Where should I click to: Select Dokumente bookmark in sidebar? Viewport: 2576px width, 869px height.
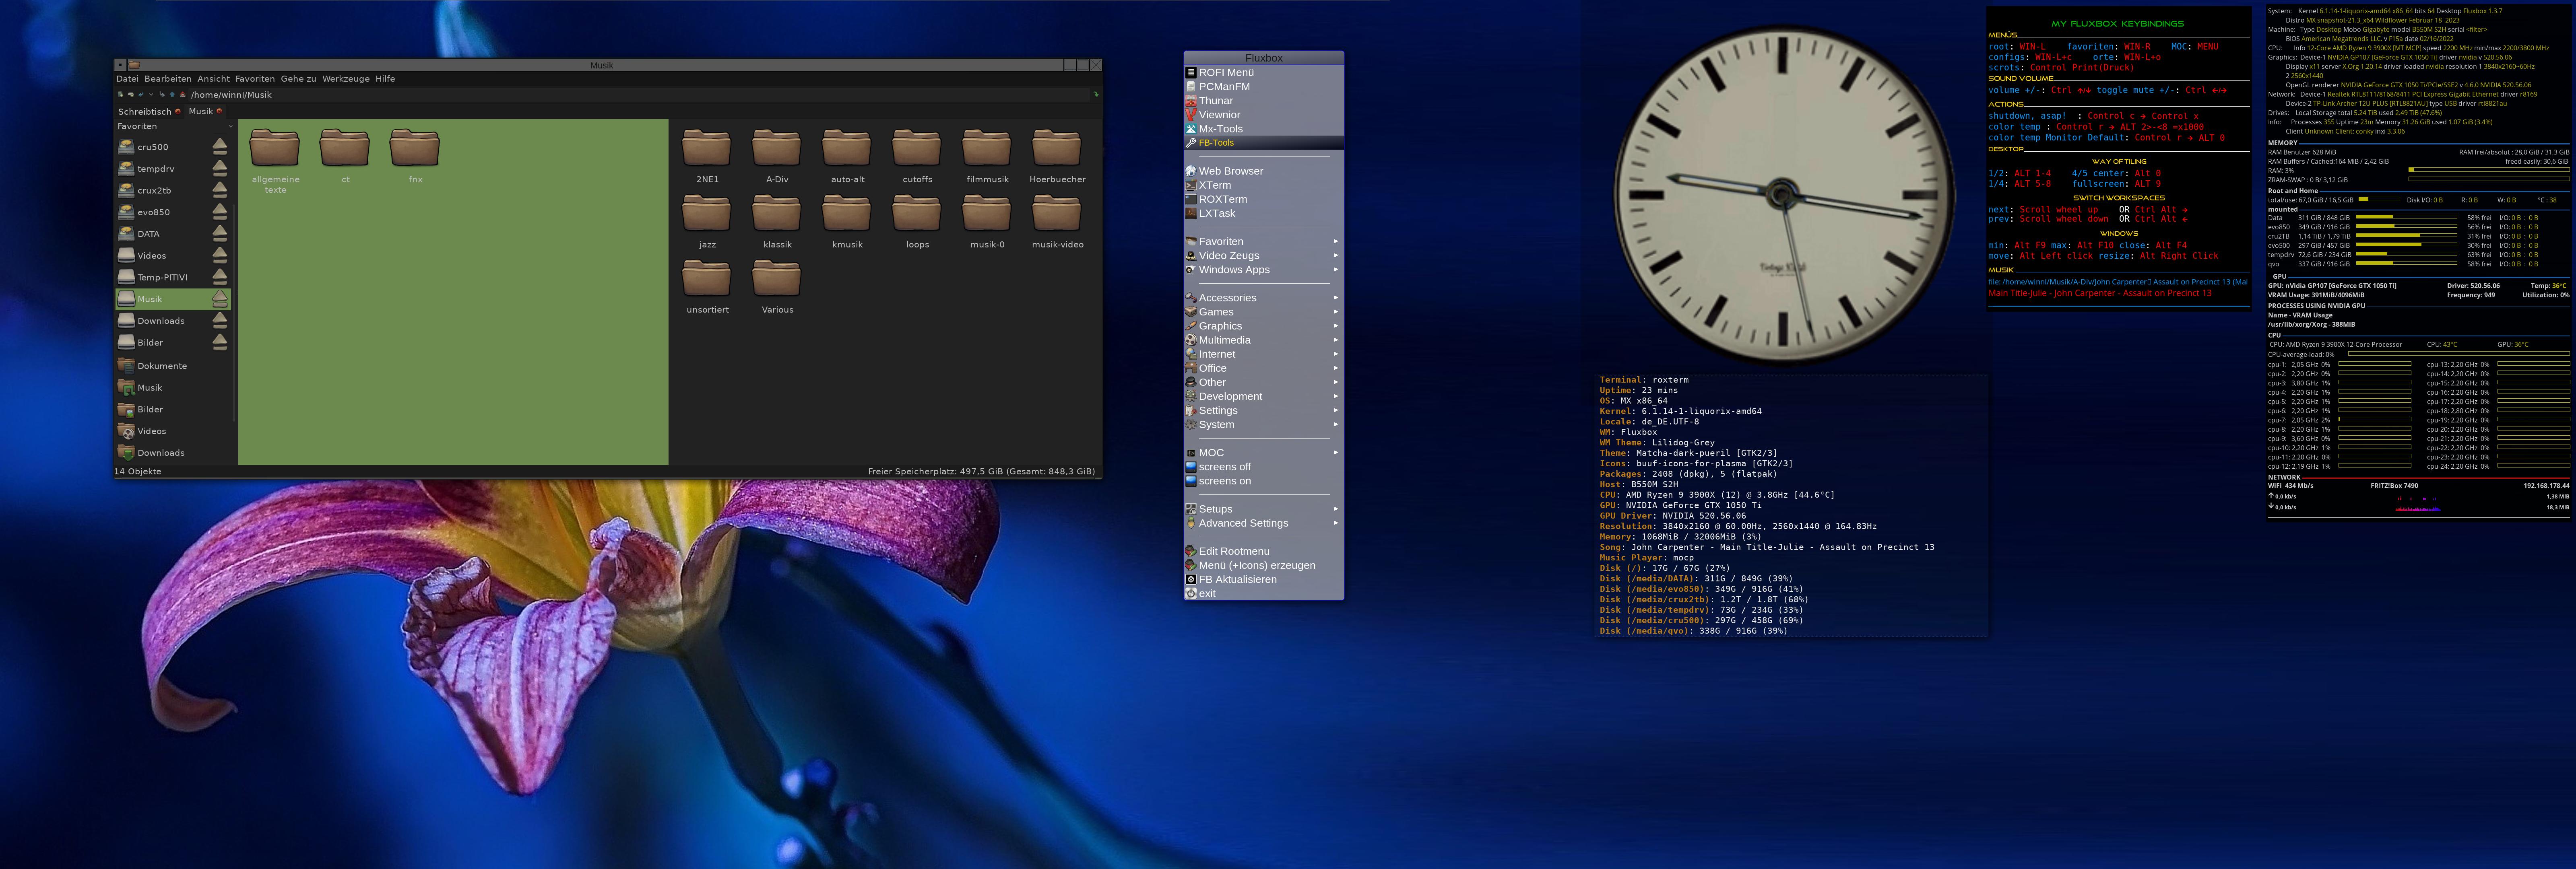[x=173, y=366]
